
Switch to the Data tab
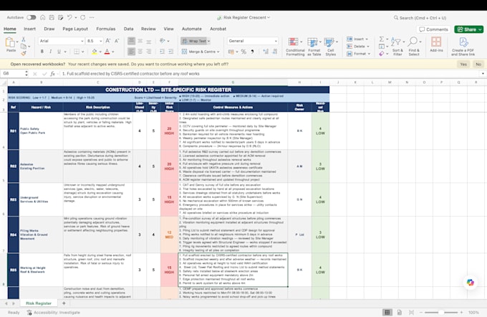pos(128,29)
